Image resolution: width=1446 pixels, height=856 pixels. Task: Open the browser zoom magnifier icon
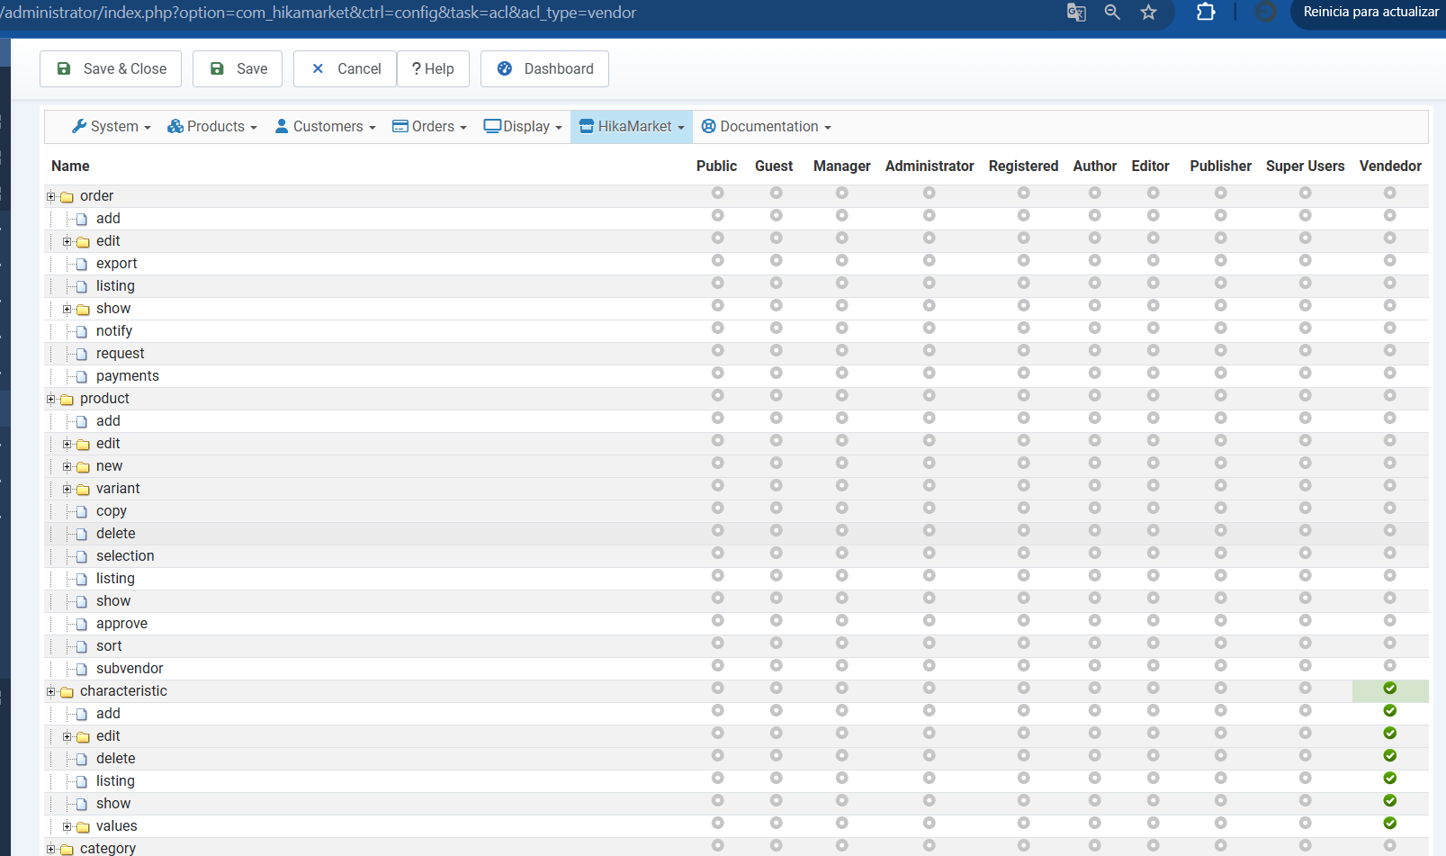[1112, 13]
